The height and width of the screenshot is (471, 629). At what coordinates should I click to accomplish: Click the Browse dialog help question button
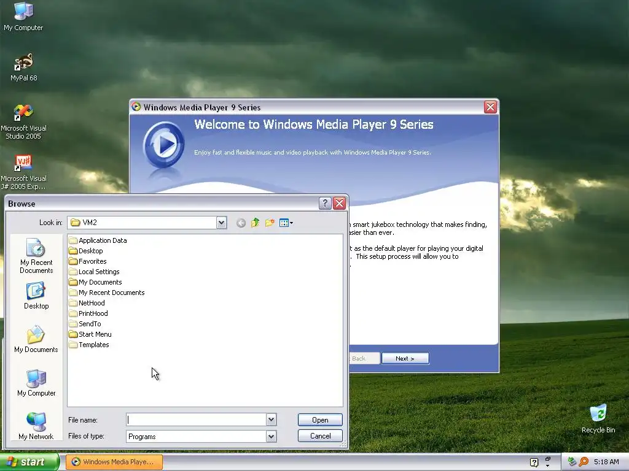click(325, 204)
